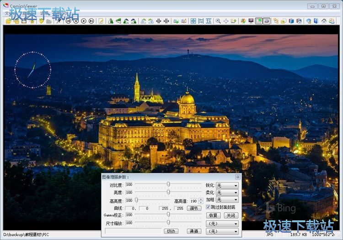Click the magnifier zoom icon
Screen dimensions: 343x240
click(x=218, y=21)
